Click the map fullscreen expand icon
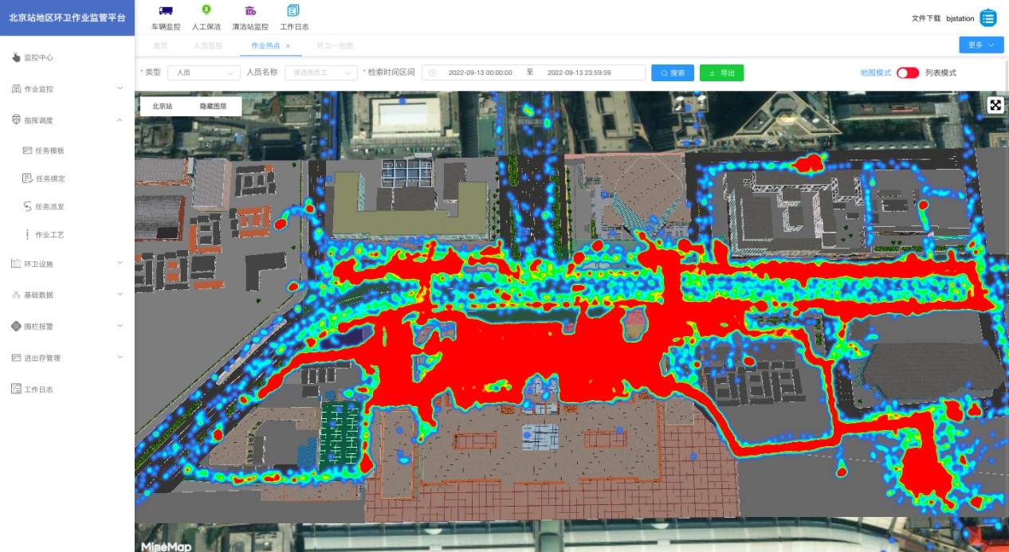Viewport: 1009px width, 552px height. (x=995, y=105)
